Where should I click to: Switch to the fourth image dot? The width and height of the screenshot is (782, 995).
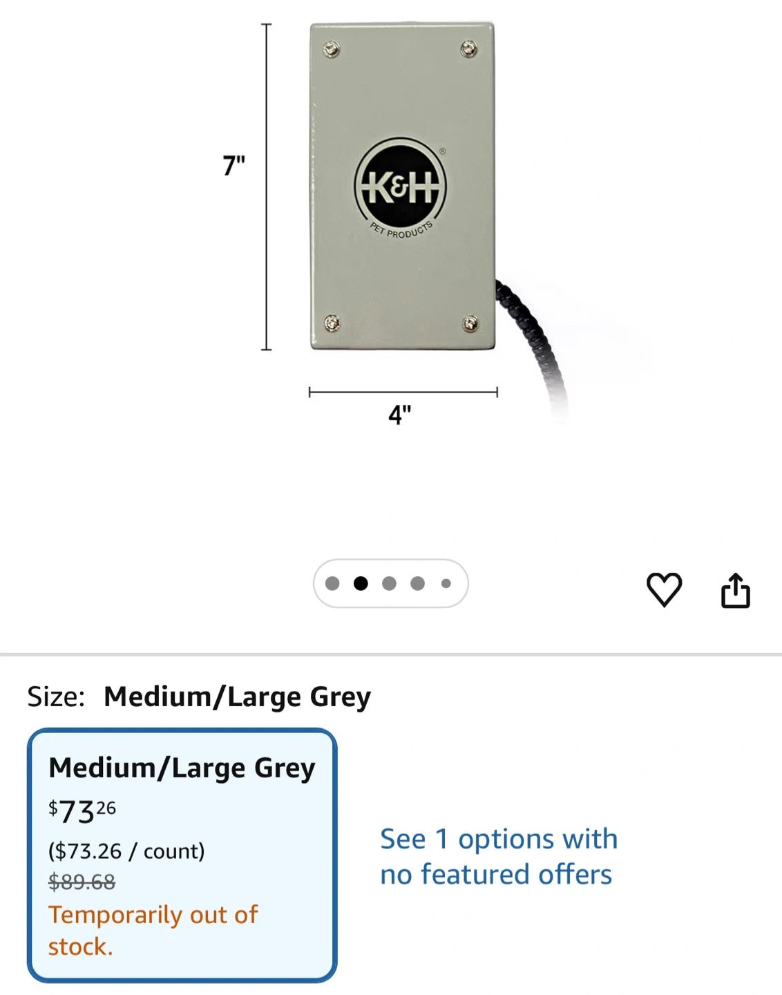point(417,584)
